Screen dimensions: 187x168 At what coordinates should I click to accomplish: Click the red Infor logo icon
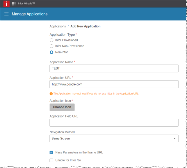[x=6, y=4]
